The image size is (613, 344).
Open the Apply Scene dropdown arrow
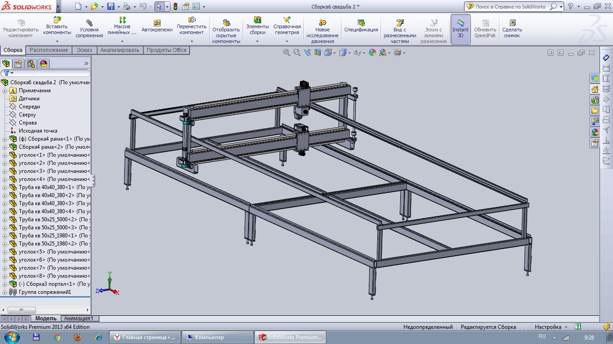pos(388,53)
